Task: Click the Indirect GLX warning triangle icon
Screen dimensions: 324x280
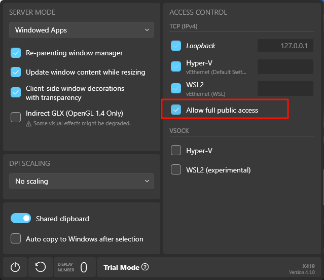Action: coord(29,123)
